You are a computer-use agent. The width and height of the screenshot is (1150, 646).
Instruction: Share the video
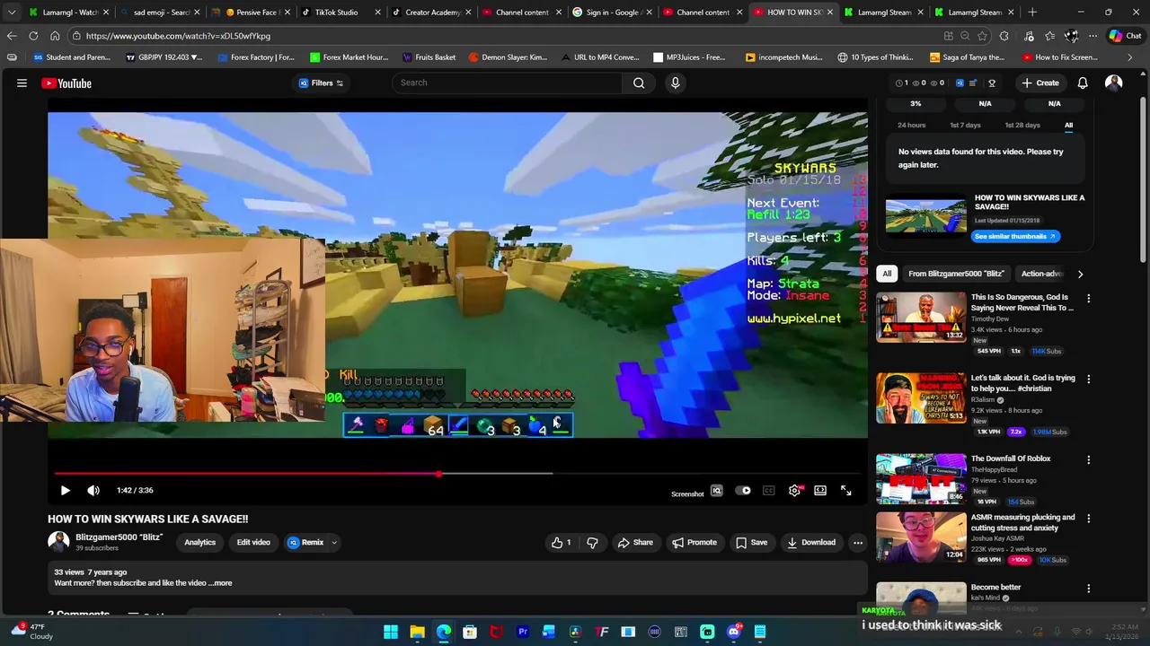[x=635, y=542]
